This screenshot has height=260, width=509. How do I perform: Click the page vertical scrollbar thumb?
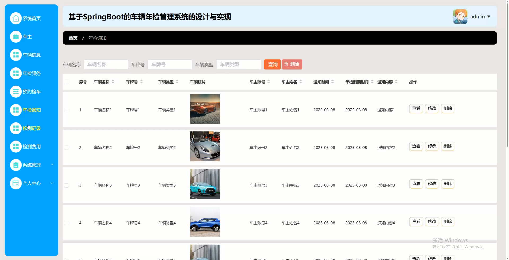click(507, 75)
